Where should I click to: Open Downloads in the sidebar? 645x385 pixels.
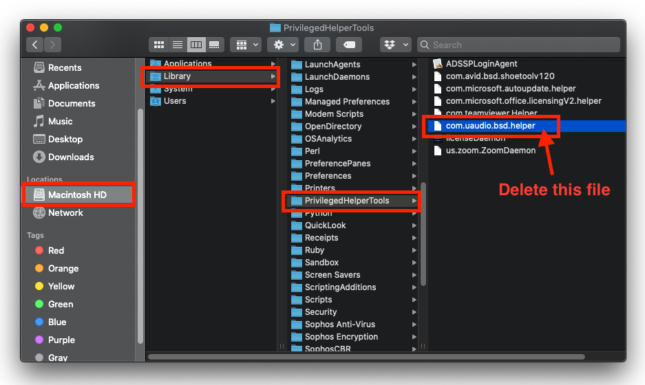tap(71, 157)
